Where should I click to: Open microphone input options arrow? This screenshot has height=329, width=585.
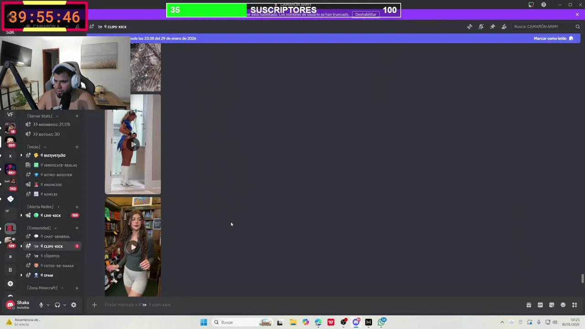coord(48,305)
